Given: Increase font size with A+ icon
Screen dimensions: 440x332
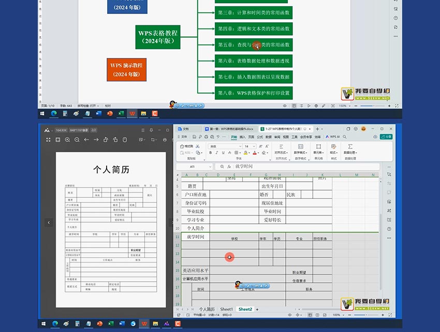Looking at the screenshot, I should [x=261, y=146].
